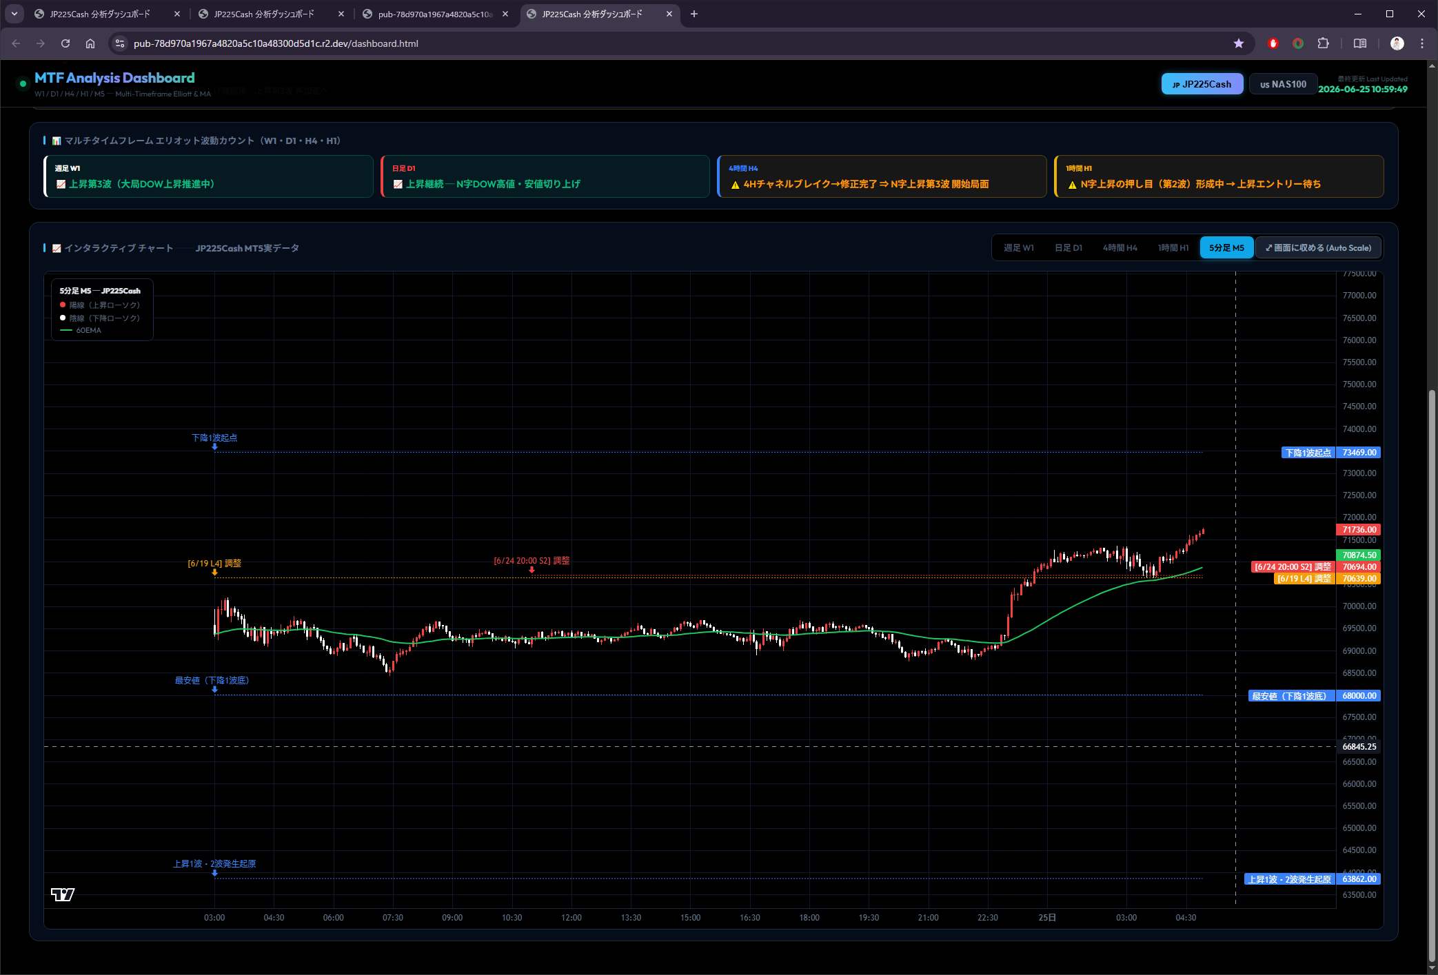Open the Chrome three-dot menu
1438x975 pixels.
[1422, 43]
